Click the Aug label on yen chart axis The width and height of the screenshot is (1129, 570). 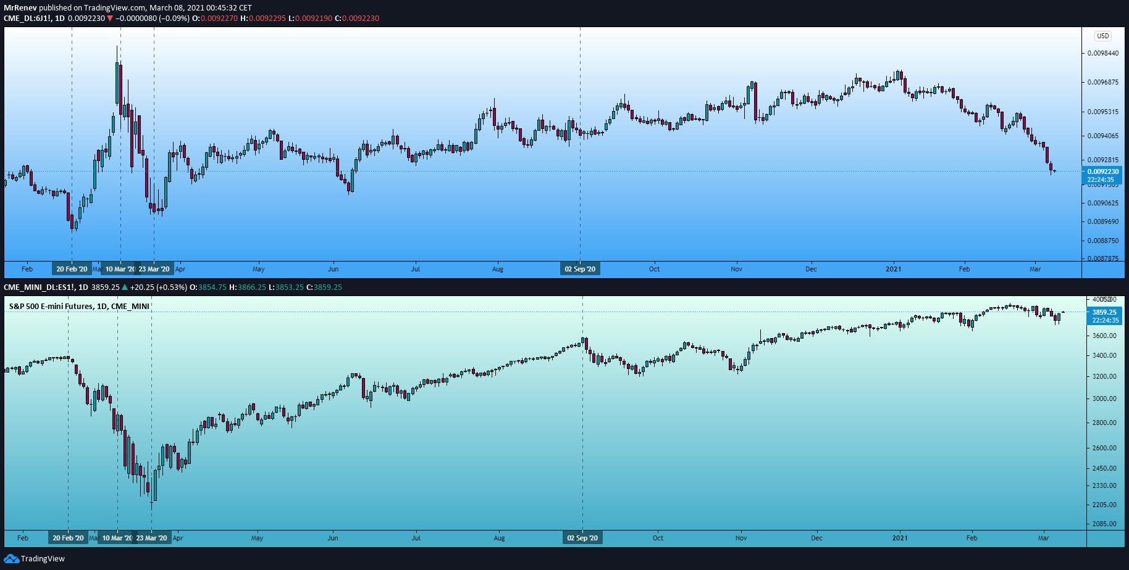tap(498, 269)
